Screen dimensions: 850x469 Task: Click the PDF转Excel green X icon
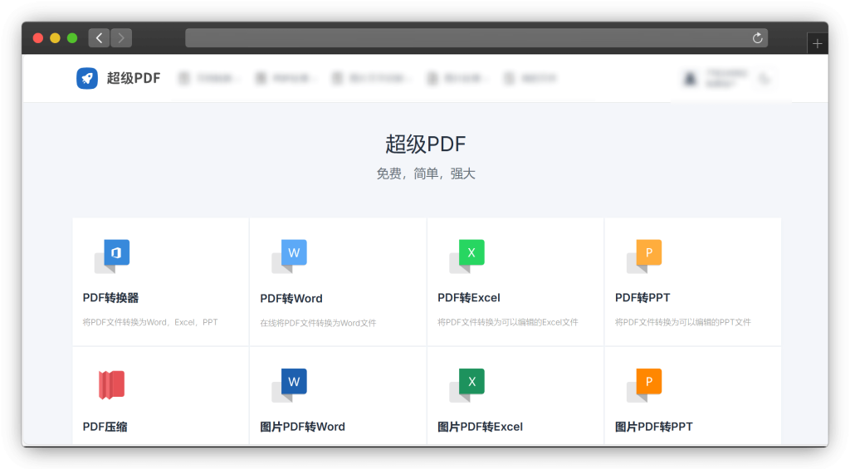(467, 256)
